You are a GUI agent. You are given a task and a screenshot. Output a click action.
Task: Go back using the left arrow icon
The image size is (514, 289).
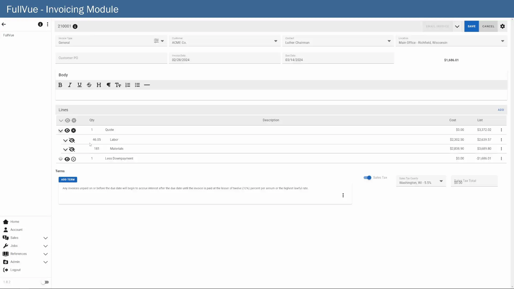click(4, 24)
